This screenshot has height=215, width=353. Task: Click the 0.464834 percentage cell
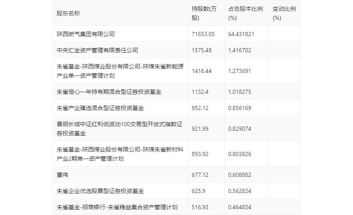[240, 207]
